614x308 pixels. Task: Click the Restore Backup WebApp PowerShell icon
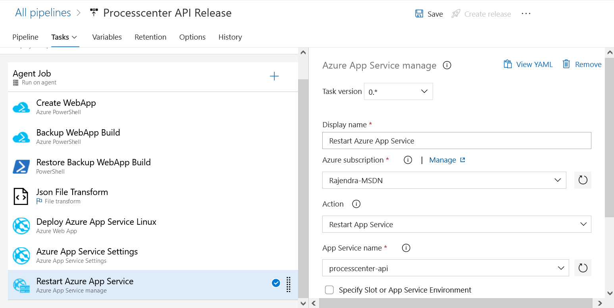[x=21, y=166]
